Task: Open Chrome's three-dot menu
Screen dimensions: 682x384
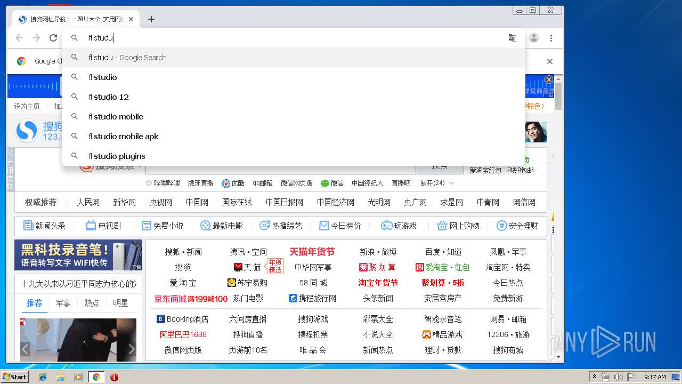Action: pyautogui.click(x=551, y=38)
